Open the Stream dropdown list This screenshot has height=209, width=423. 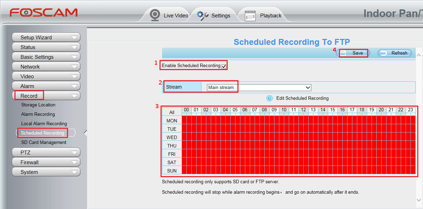259,87
